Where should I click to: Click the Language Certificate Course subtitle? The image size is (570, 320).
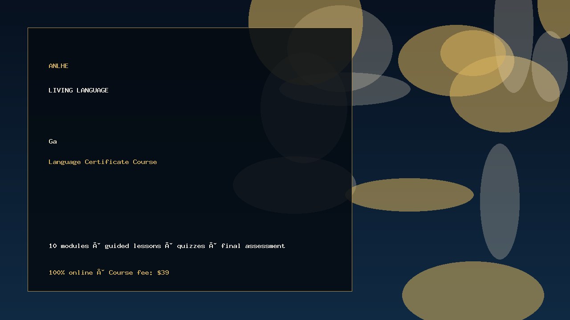[x=103, y=162]
